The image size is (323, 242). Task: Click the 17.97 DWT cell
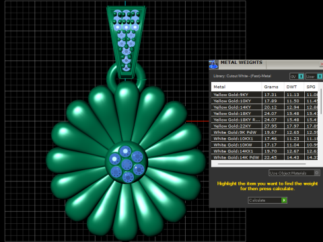point(294,126)
